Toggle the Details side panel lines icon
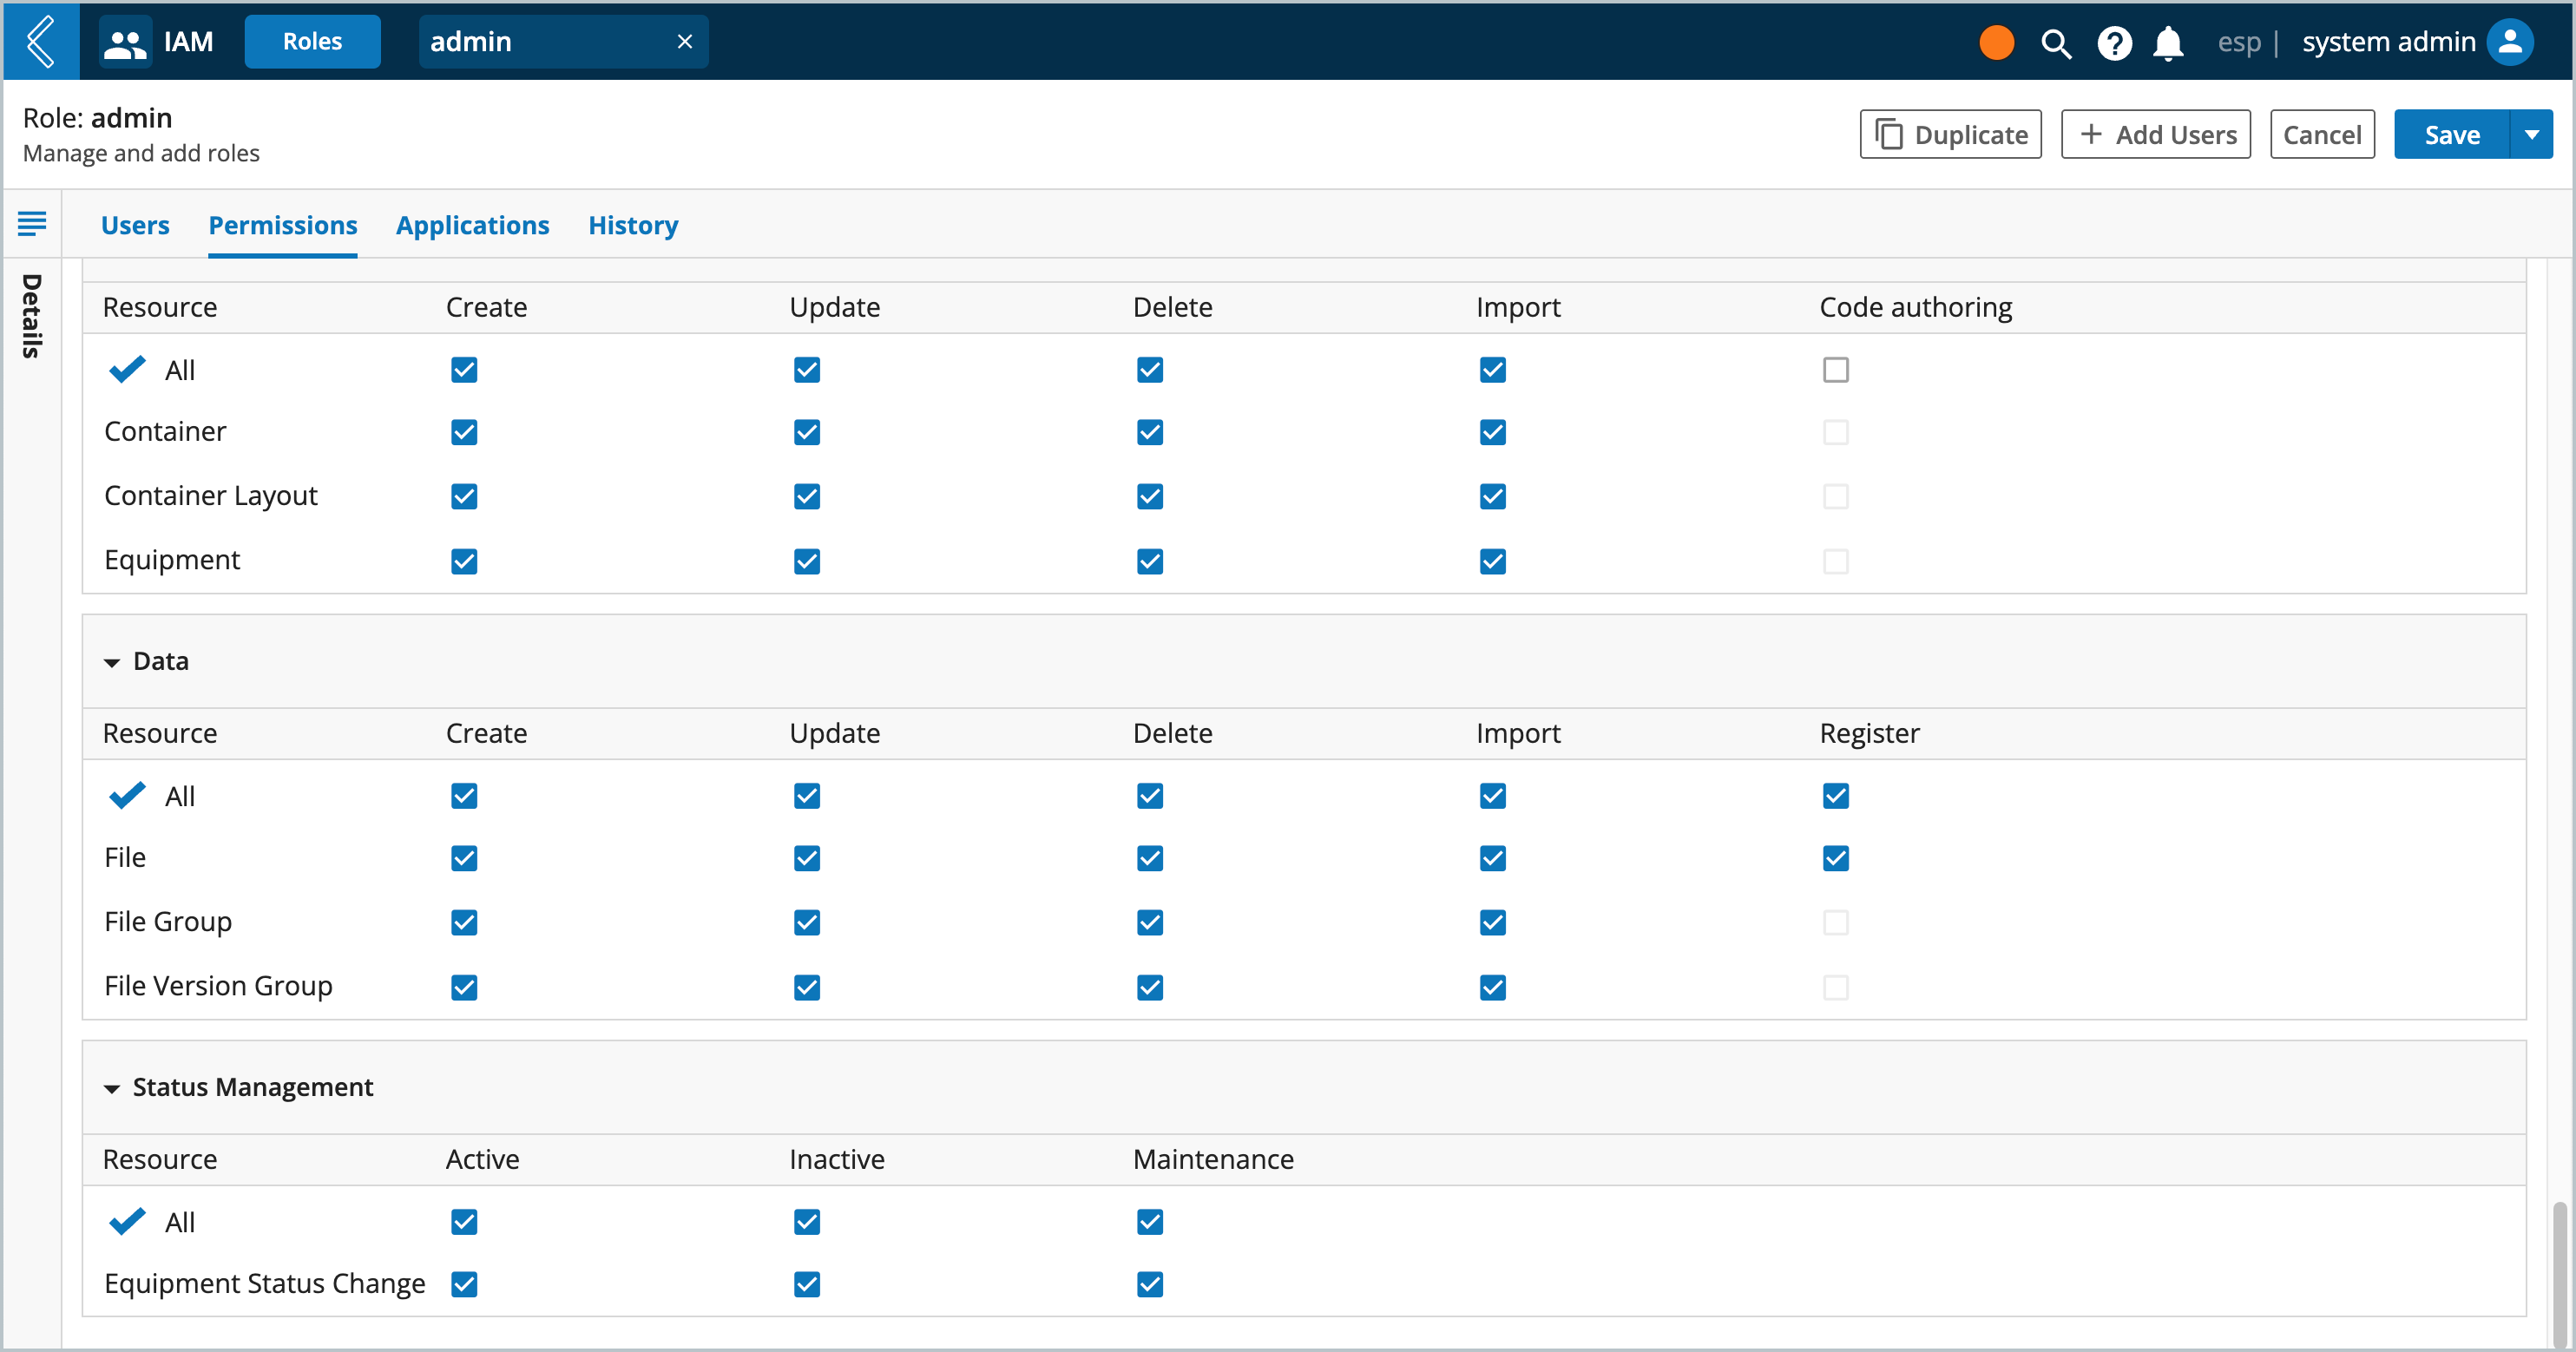The height and width of the screenshot is (1352, 2576). pyautogui.click(x=32, y=223)
